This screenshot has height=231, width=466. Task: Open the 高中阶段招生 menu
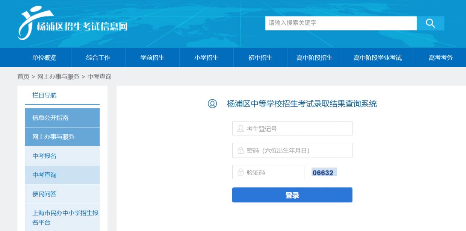tap(314, 58)
